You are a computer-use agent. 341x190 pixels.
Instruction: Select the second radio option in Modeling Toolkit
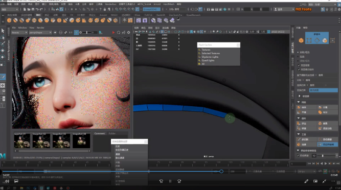(x=298, y=57)
